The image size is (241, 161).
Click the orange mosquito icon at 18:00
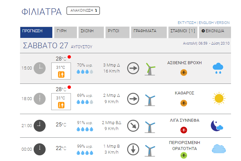[184, 103]
